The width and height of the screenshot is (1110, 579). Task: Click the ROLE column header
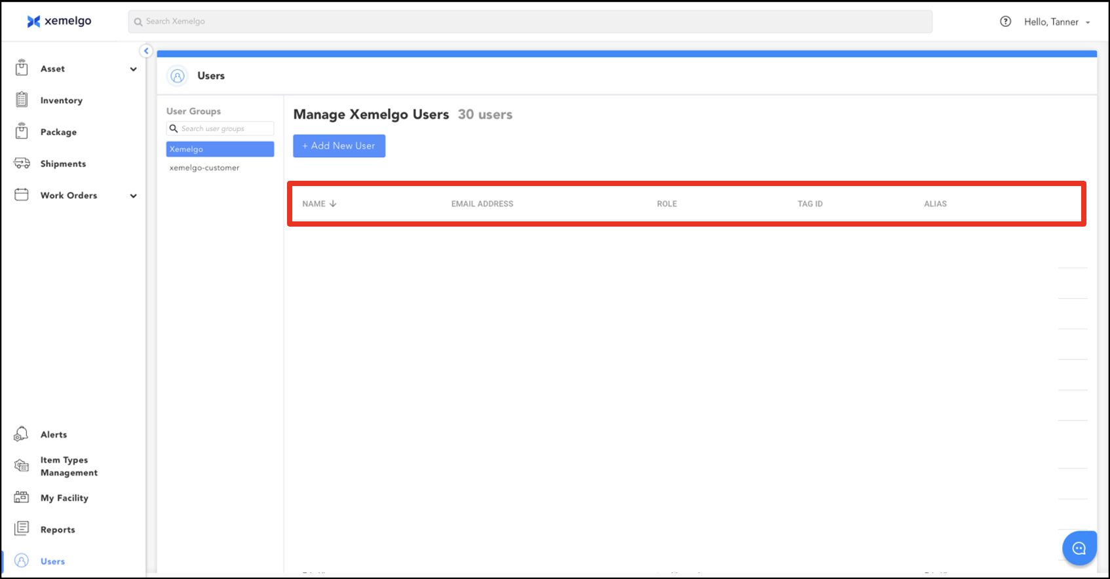pos(667,204)
